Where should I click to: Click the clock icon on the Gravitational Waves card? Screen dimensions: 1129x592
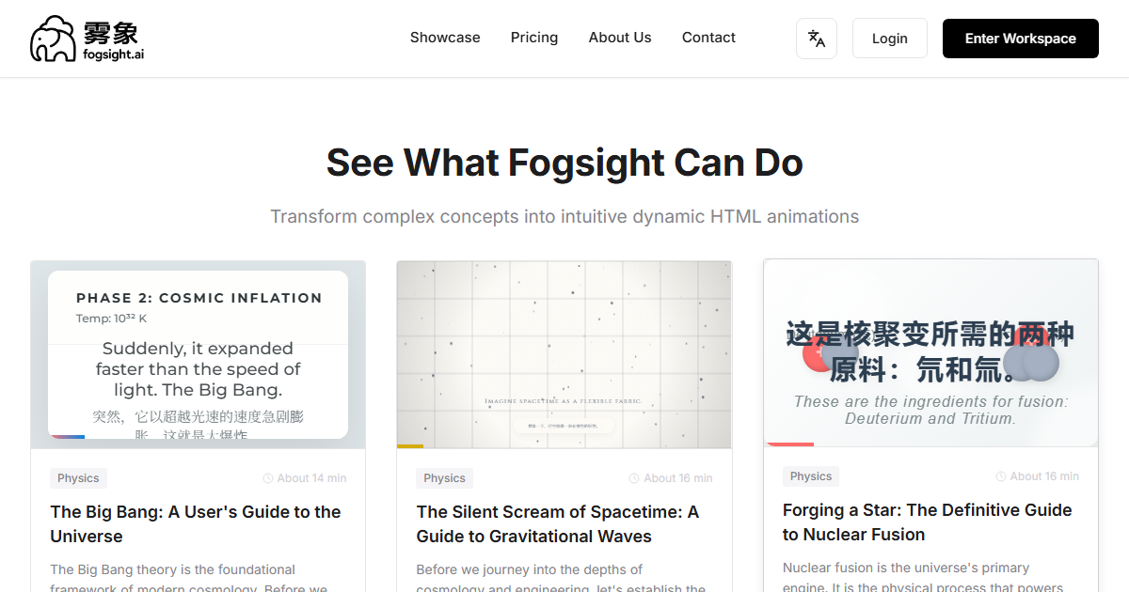(634, 478)
